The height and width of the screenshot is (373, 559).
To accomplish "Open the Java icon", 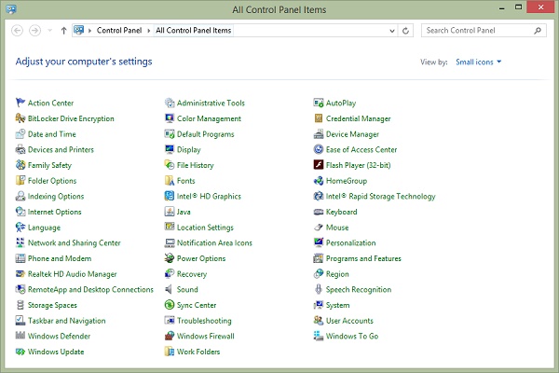I will 170,212.
